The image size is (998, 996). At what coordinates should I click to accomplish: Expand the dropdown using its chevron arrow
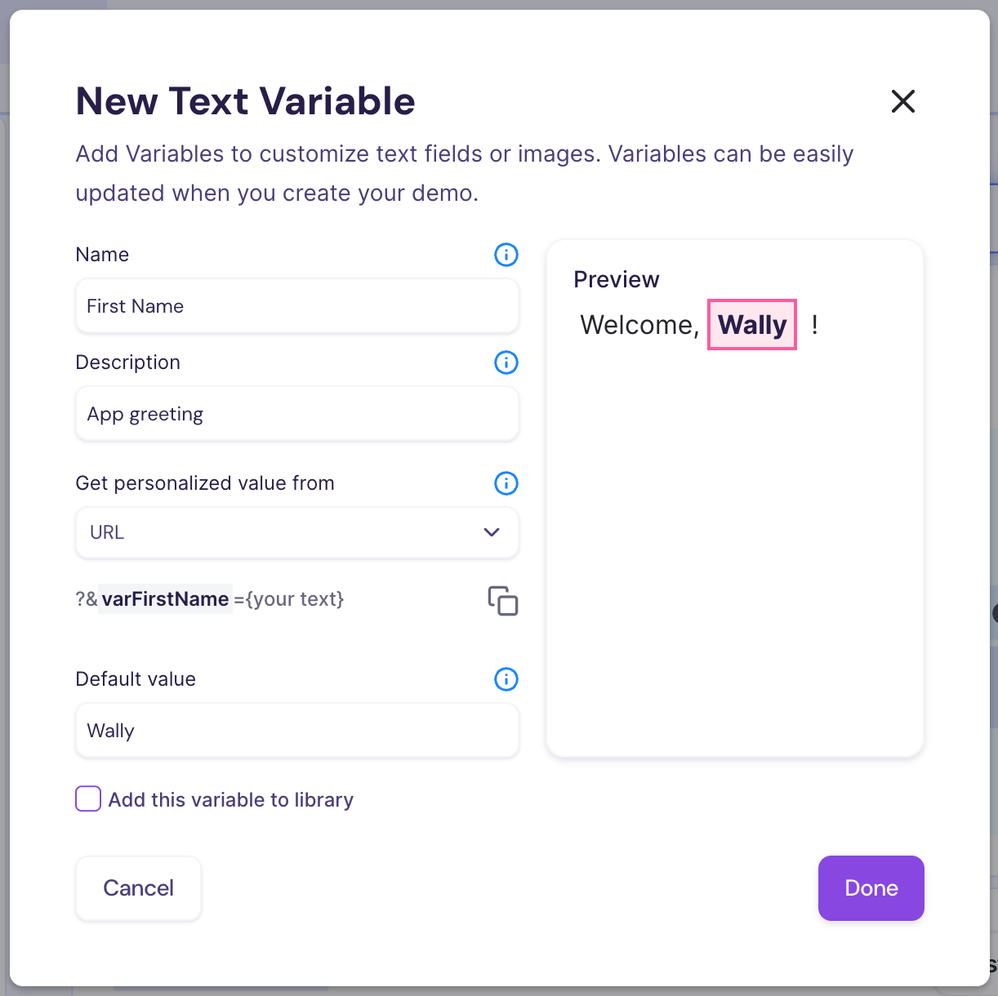pos(492,532)
